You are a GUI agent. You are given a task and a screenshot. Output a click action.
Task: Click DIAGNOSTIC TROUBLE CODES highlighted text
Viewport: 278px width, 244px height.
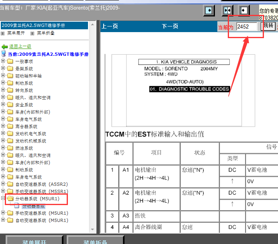[190, 89]
